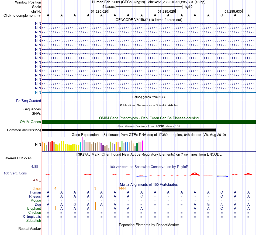
Task: Click the tallest violet GTEx expression bar
Action: pos(82,144)
